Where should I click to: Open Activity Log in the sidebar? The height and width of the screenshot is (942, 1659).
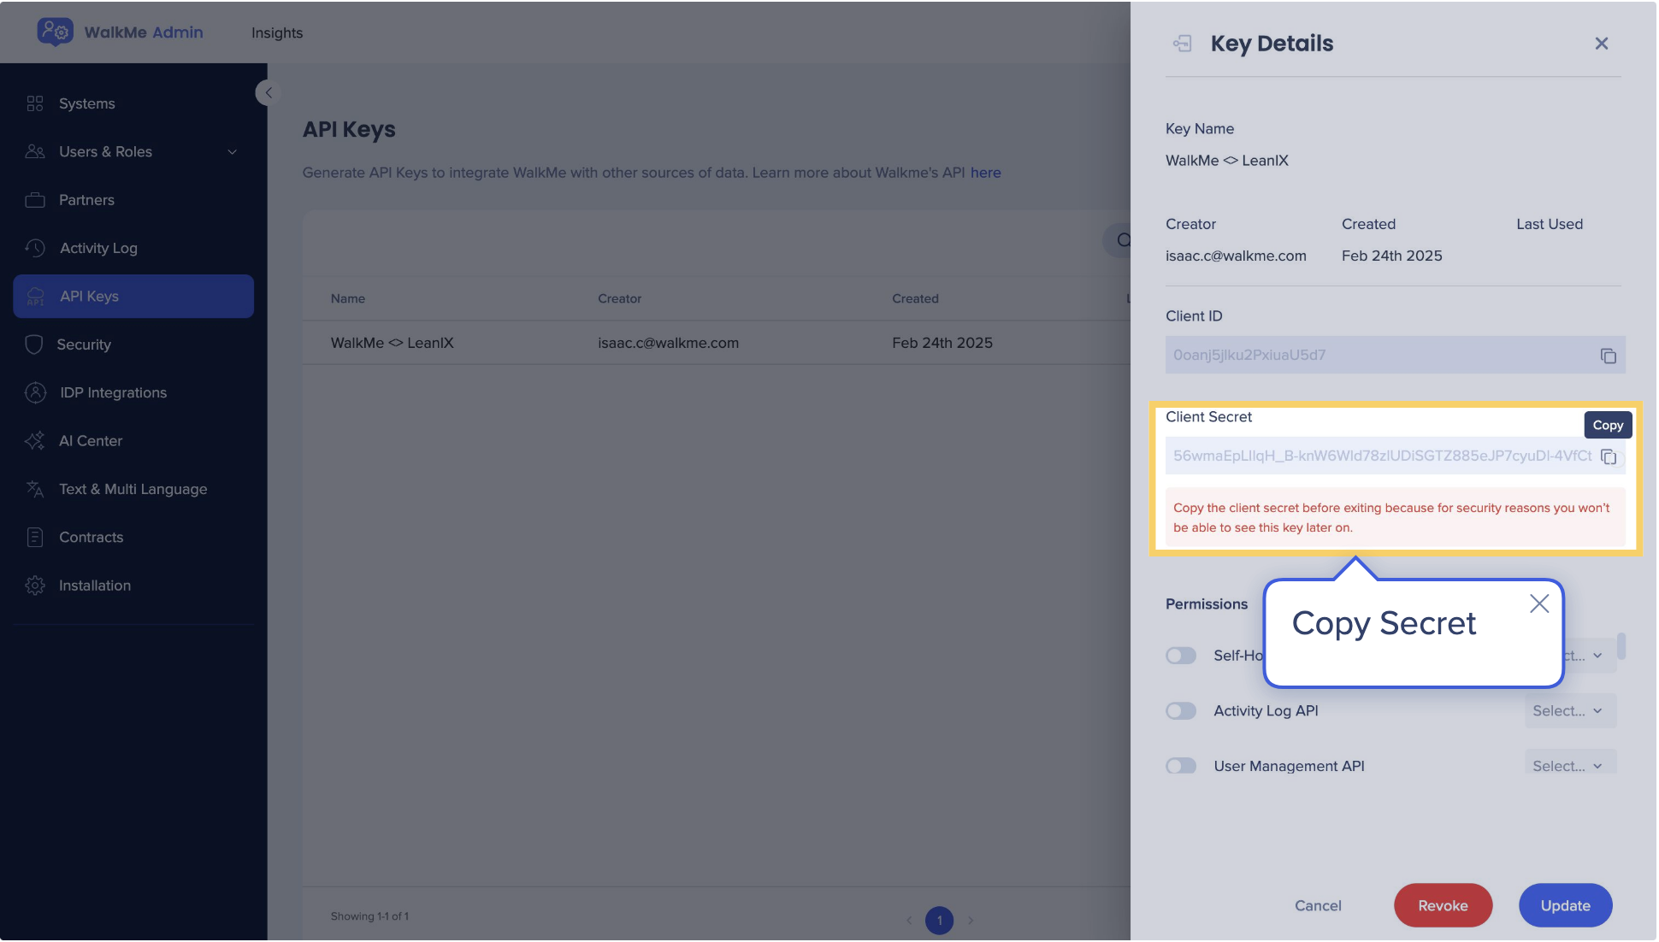(98, 248)
